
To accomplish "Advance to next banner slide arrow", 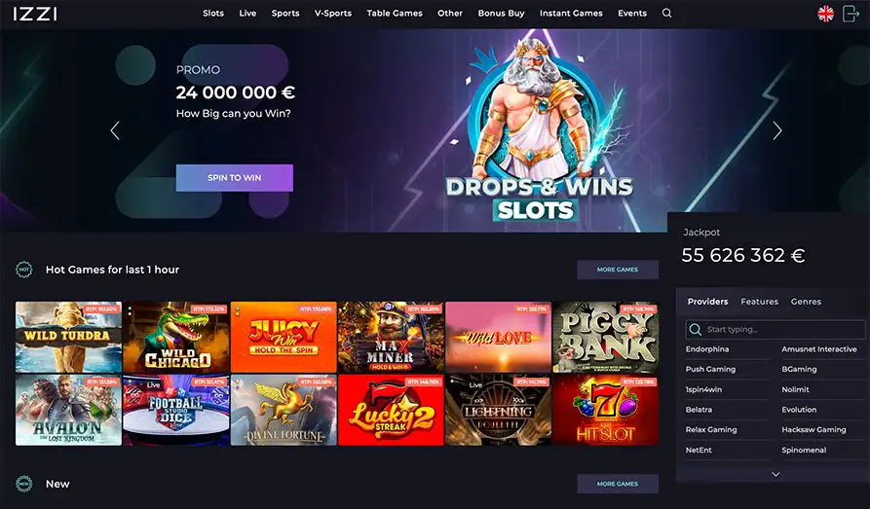I will (x=777, y=130).
